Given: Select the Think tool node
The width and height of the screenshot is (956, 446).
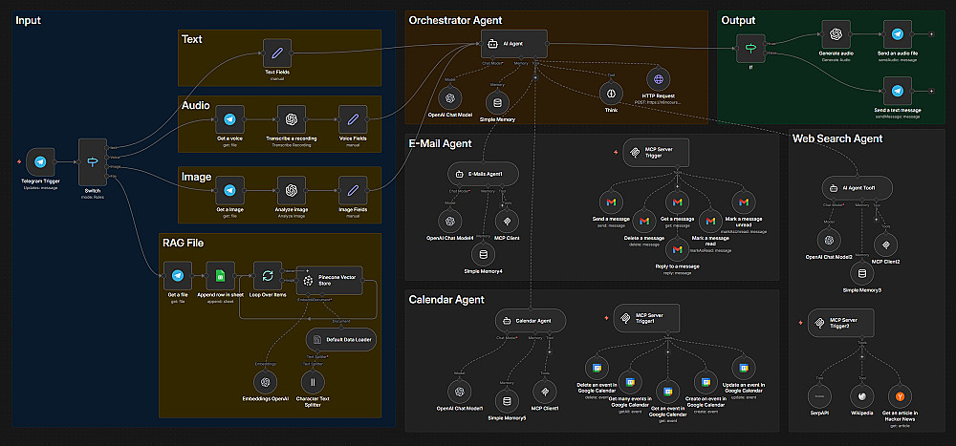Looking at the screenshot, I should (x=611, y=94).
